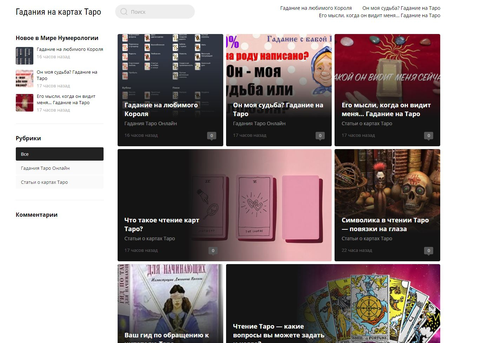
Task: Click Гадания Таро Онлайн label on Он моя судьба card
Action: pyautogui.click(x=259, y=123)
